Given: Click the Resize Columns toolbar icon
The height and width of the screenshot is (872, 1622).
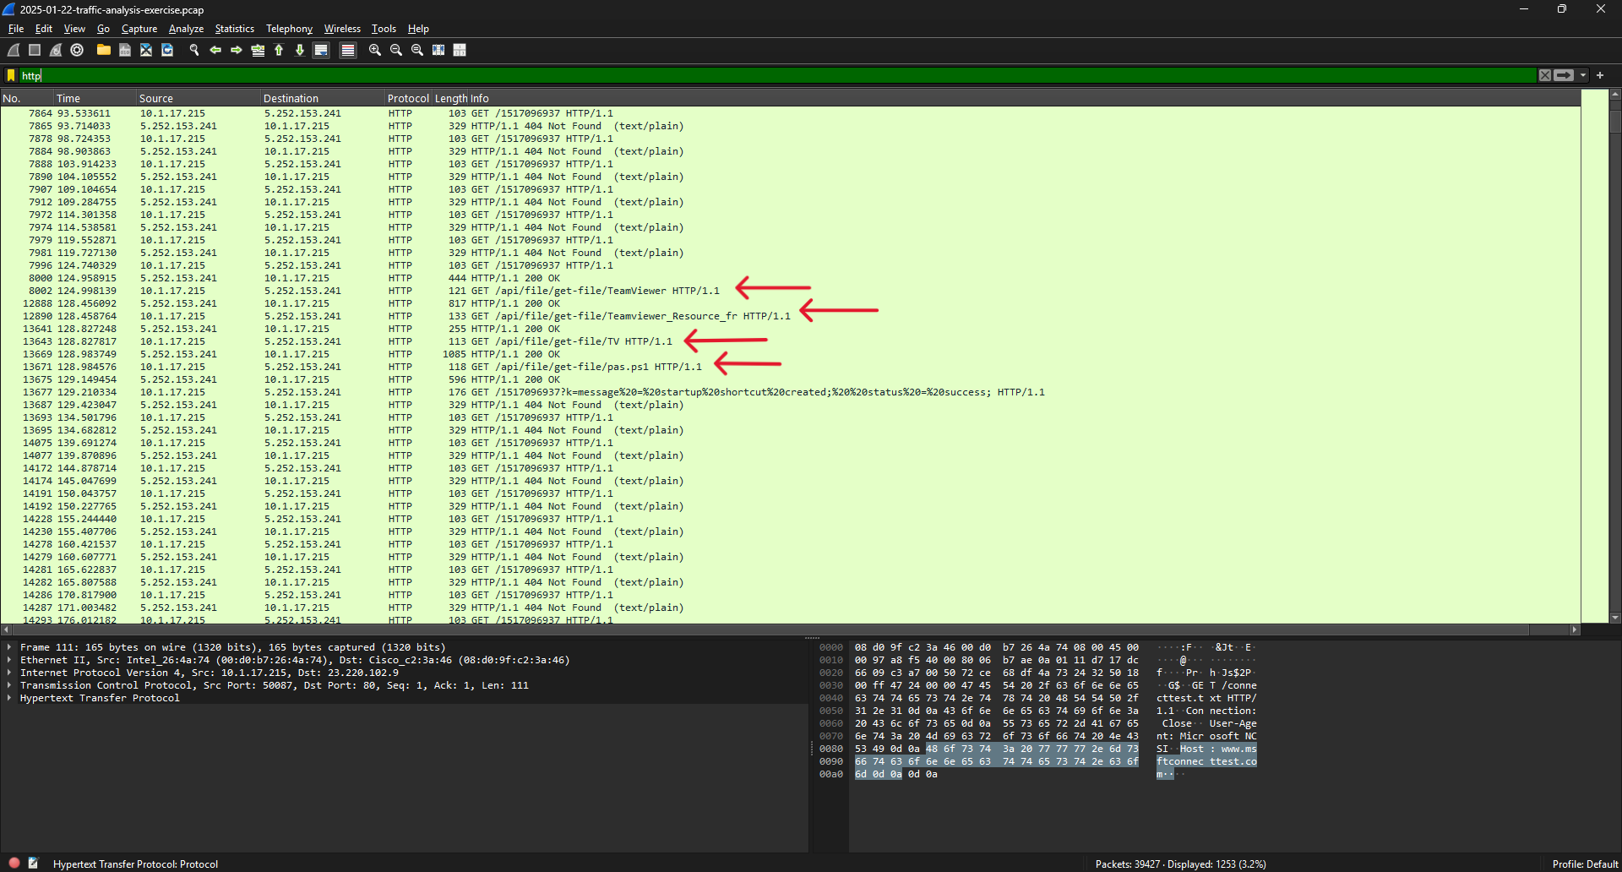Looking at the screenshot, I should tap(460, 51).
